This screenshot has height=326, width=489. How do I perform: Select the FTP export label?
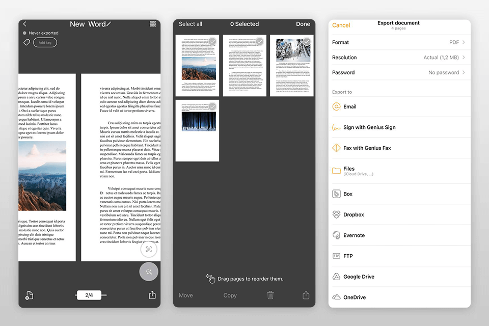348,256
